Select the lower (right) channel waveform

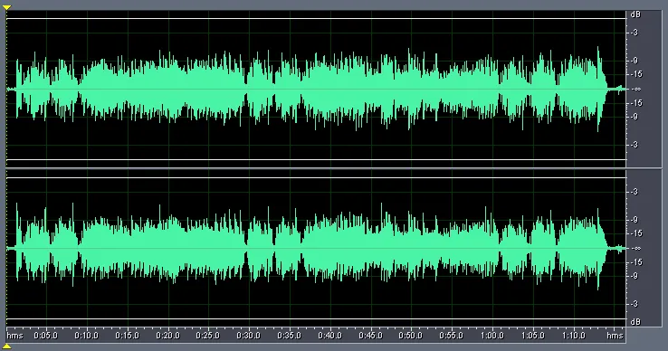coord(316,249)
